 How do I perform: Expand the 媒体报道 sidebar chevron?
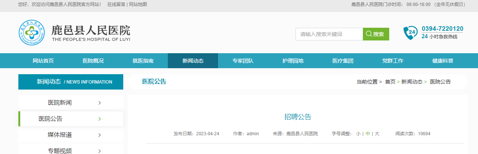click(x=99, y=135)
